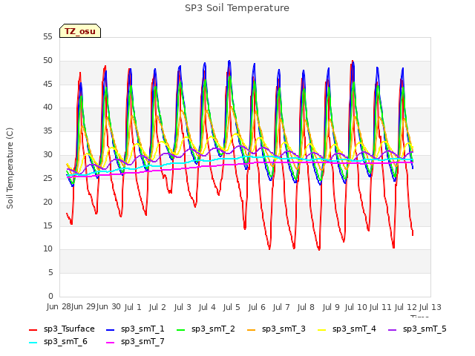475x356 pixels.
Task: Click the Jul 5 x-axis tick label
Action: click(232, 307)
